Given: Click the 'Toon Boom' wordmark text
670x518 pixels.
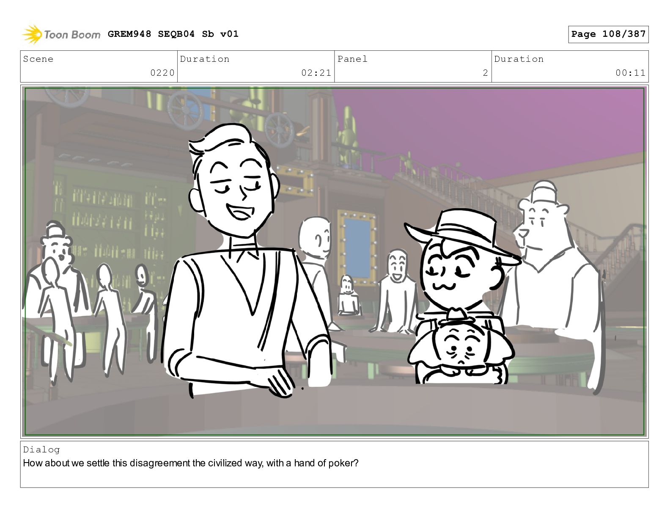Looking at the screenshot, I should click(72, 35).
